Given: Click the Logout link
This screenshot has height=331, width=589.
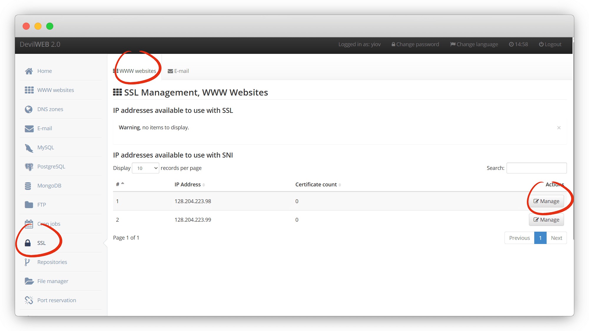Looking at the screenshot, I should point(550,44).
